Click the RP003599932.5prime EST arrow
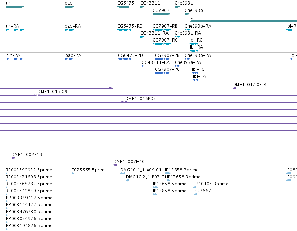Viewport: 297px width, 231px height. click(7, 173)
